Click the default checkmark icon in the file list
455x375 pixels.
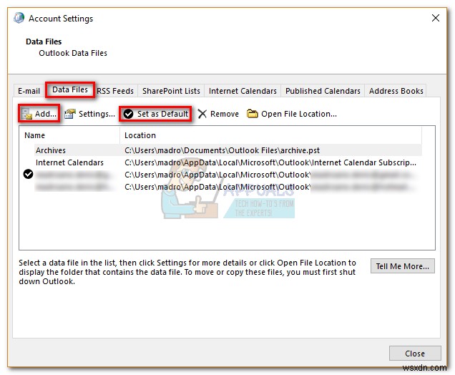28,174
